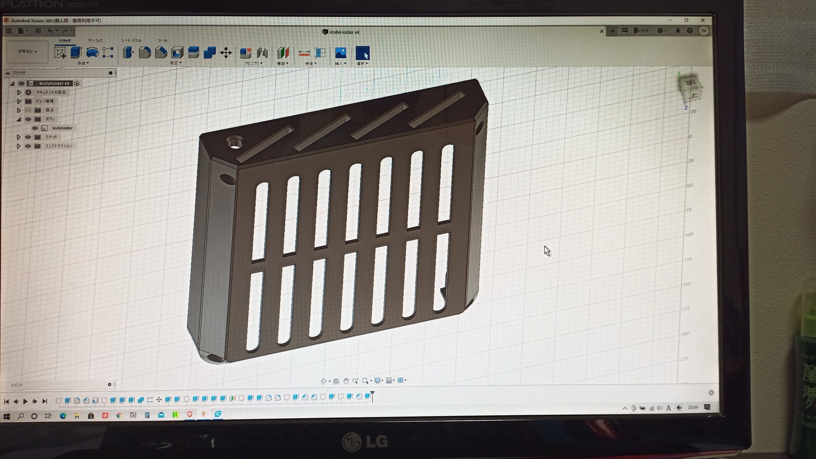
Task: Click the Move/Copy arrows tool
Action: (x=226, y=53)
